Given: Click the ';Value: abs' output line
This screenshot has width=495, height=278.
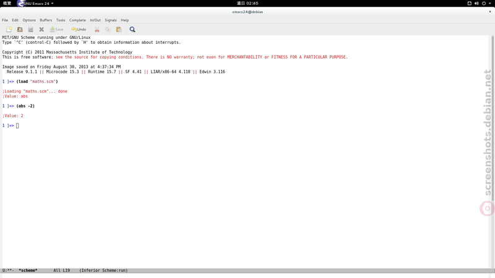Looking at the screenshot, I should coord(15,96).
